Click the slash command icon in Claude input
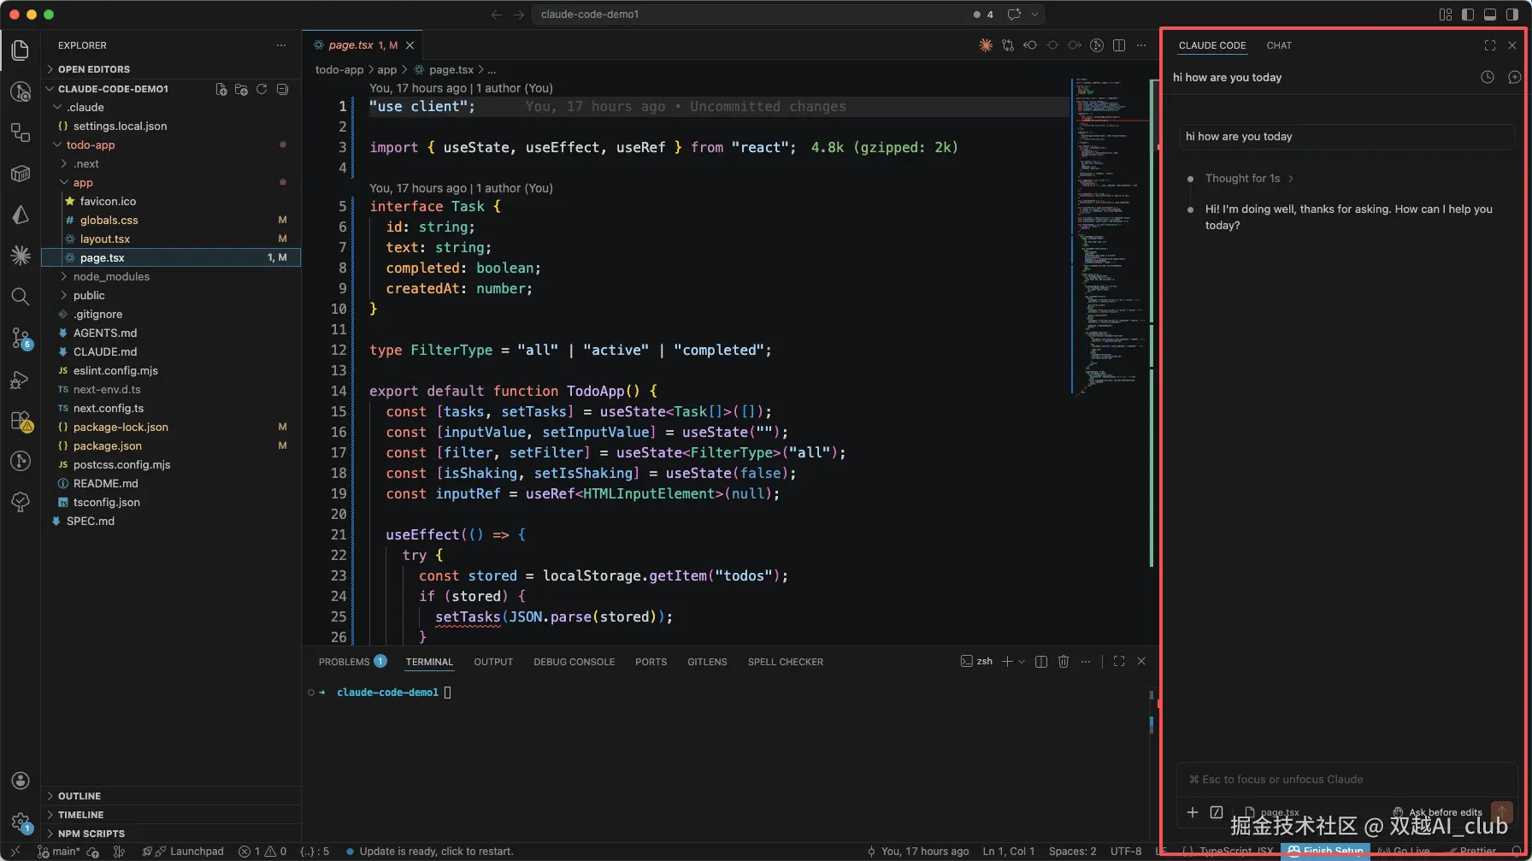The image size is (1532, 861). click(1217, 812)
